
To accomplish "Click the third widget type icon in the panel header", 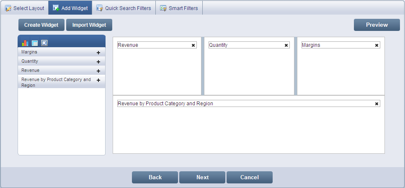I will pos(44,43).
